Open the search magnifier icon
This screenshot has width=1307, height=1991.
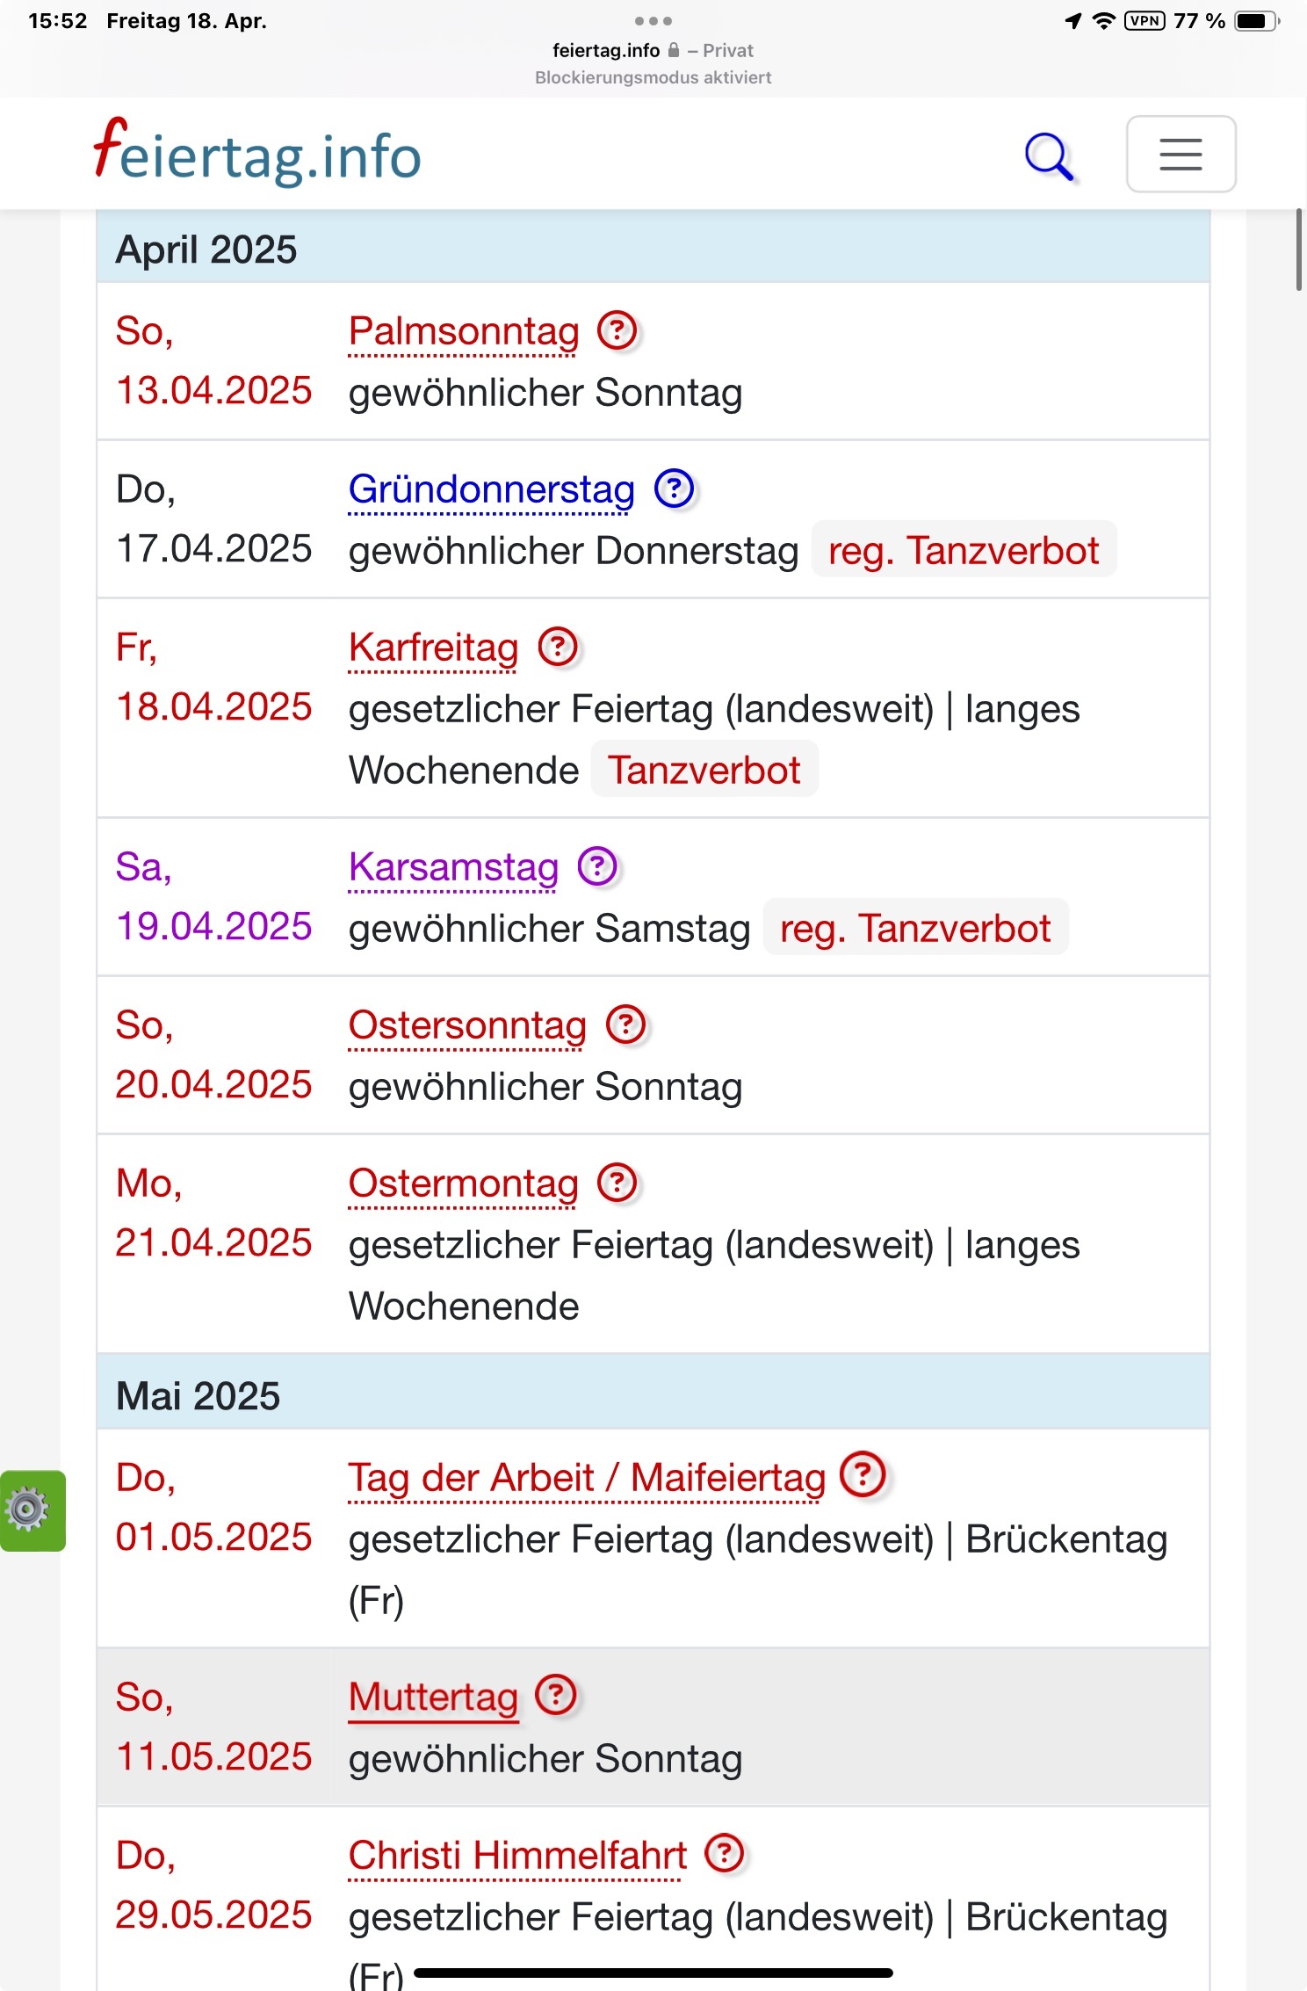(x=1049, y=156)
